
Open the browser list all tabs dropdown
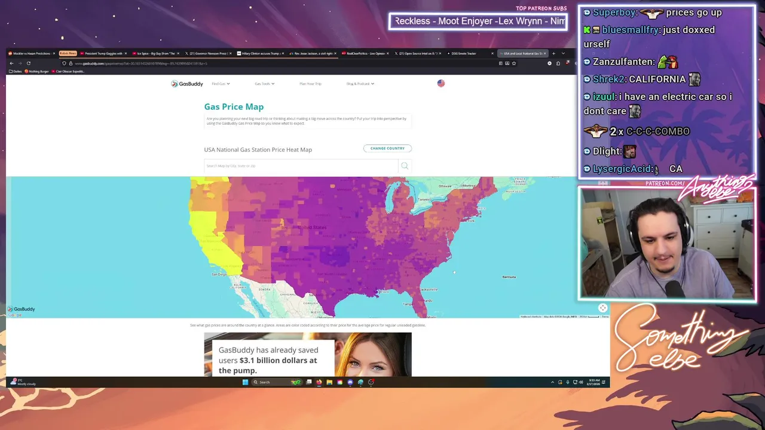click(x=563, y=53)
